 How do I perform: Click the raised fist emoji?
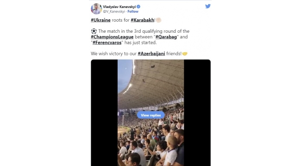158,20
